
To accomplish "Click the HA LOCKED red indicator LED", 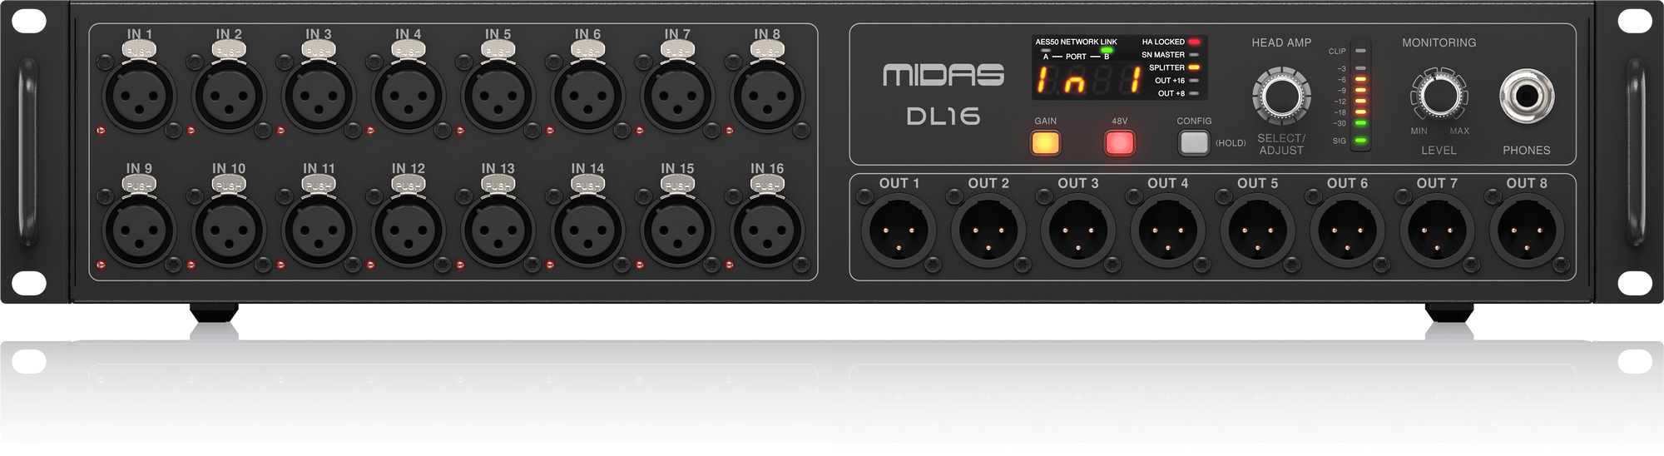I will [x=1194, y=42].
